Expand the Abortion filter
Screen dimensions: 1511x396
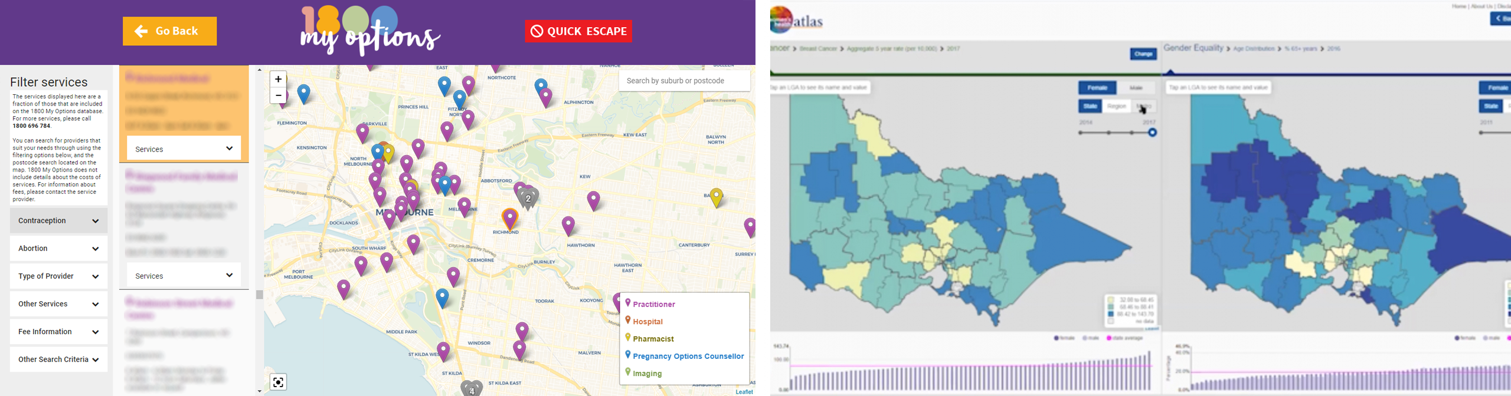pos(58,249)
